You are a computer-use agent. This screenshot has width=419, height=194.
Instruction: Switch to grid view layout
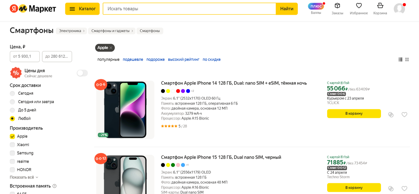(407, 59)
